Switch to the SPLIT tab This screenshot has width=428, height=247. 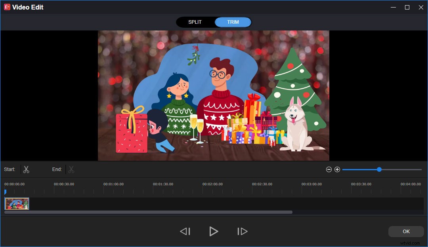point(195,22)
